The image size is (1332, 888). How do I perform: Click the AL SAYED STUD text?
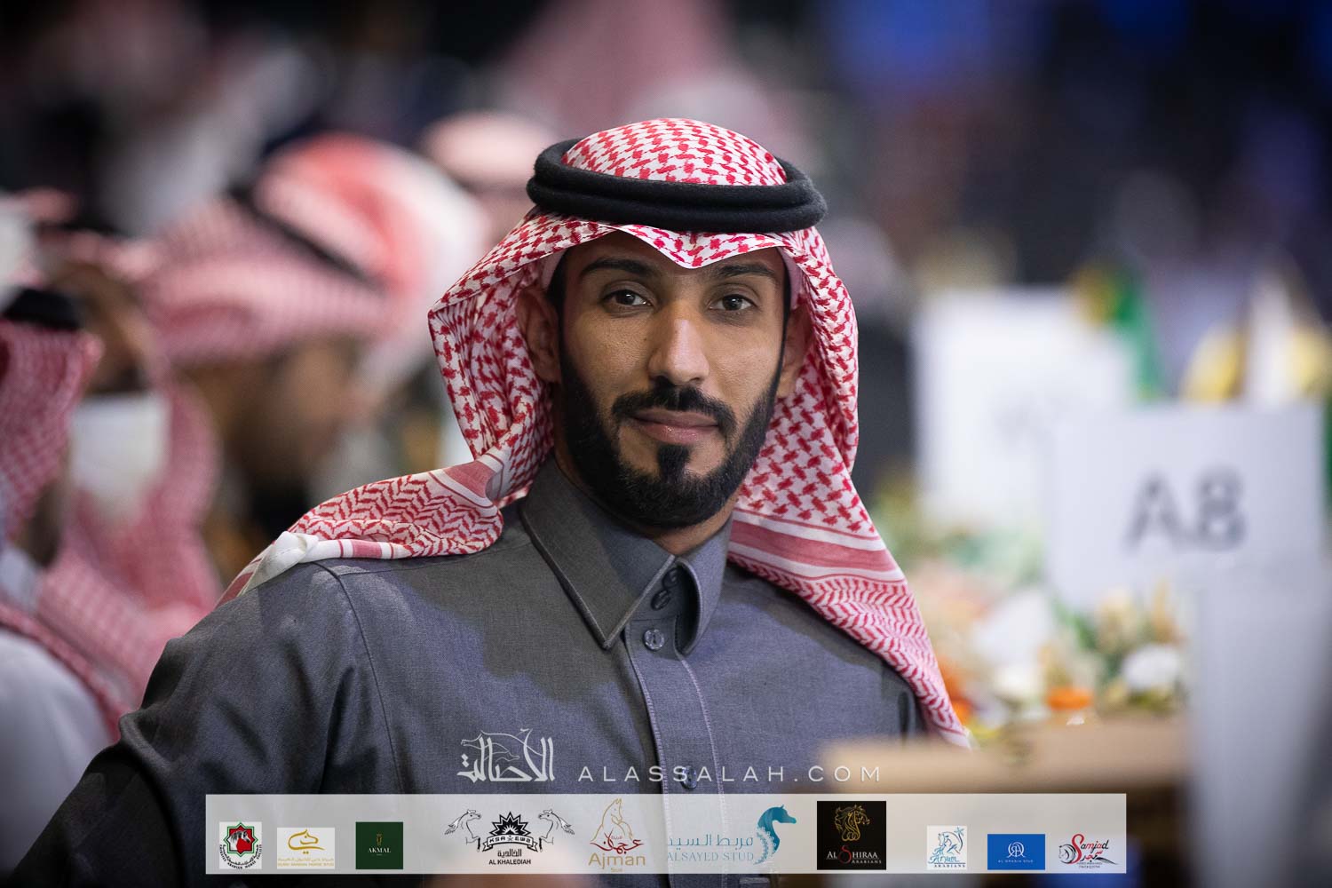click(710, 857)
